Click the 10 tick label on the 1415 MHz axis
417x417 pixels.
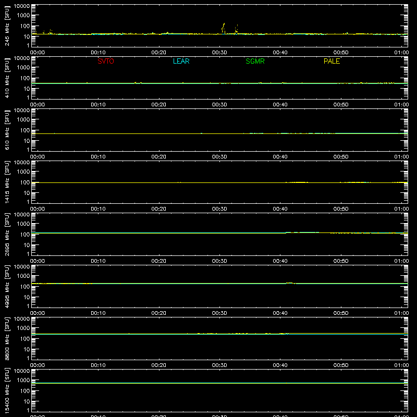pos(27,193)
